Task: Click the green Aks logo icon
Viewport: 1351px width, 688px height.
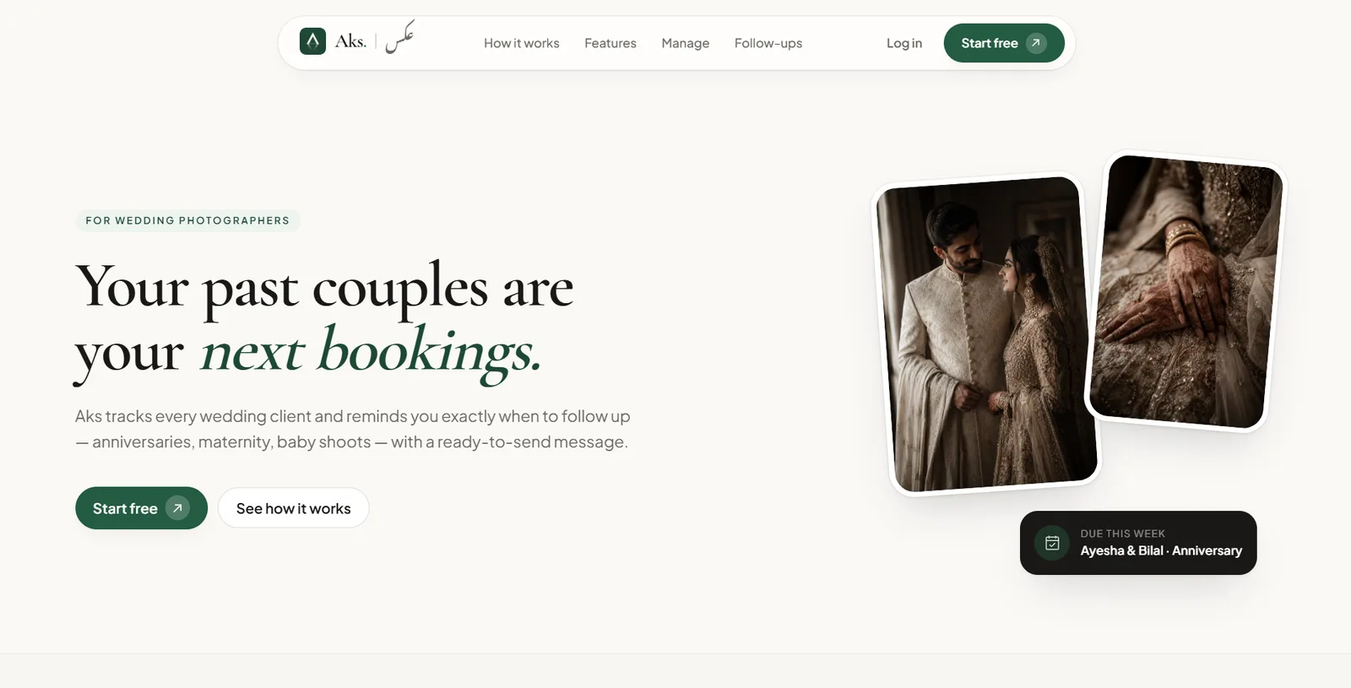Action: [x=312, y=41]
